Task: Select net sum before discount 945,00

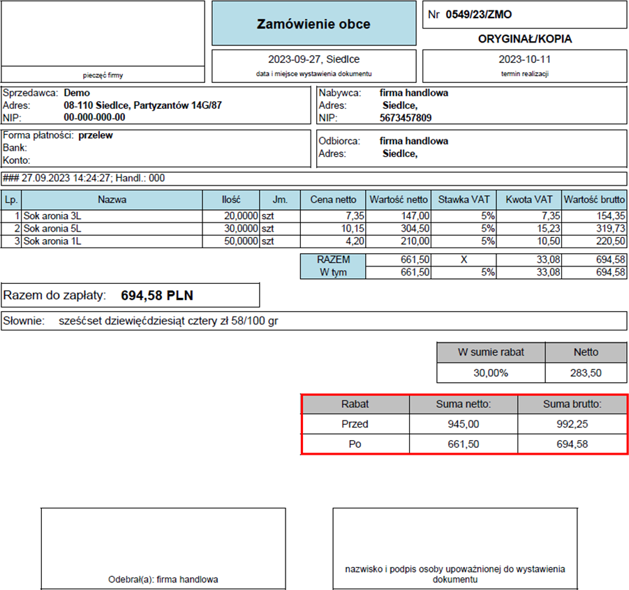Action: (463, 423)
